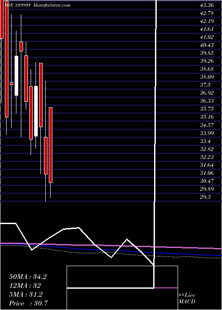Click the 5MA : 31.2 readout
This screenshot has height=310, width=222.
click(26, 294)
